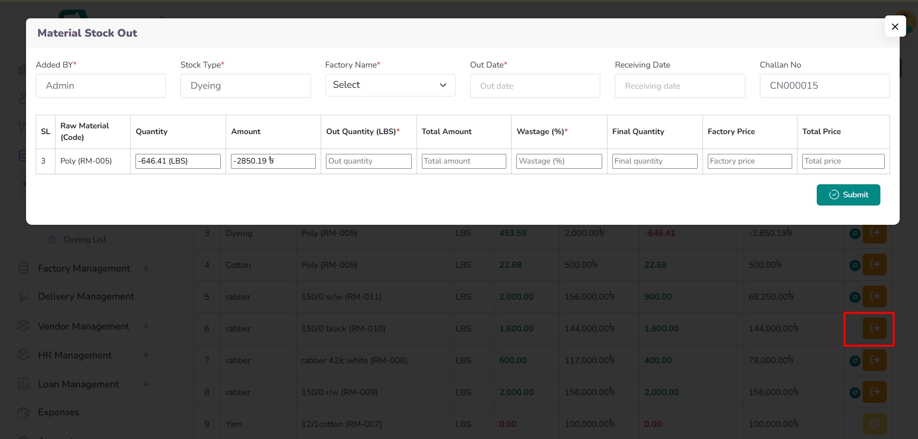Image resolution: width=918 pixels, height=439 pixels.
Task: Click the Delivery Management trolley icon
Action: 23,297
